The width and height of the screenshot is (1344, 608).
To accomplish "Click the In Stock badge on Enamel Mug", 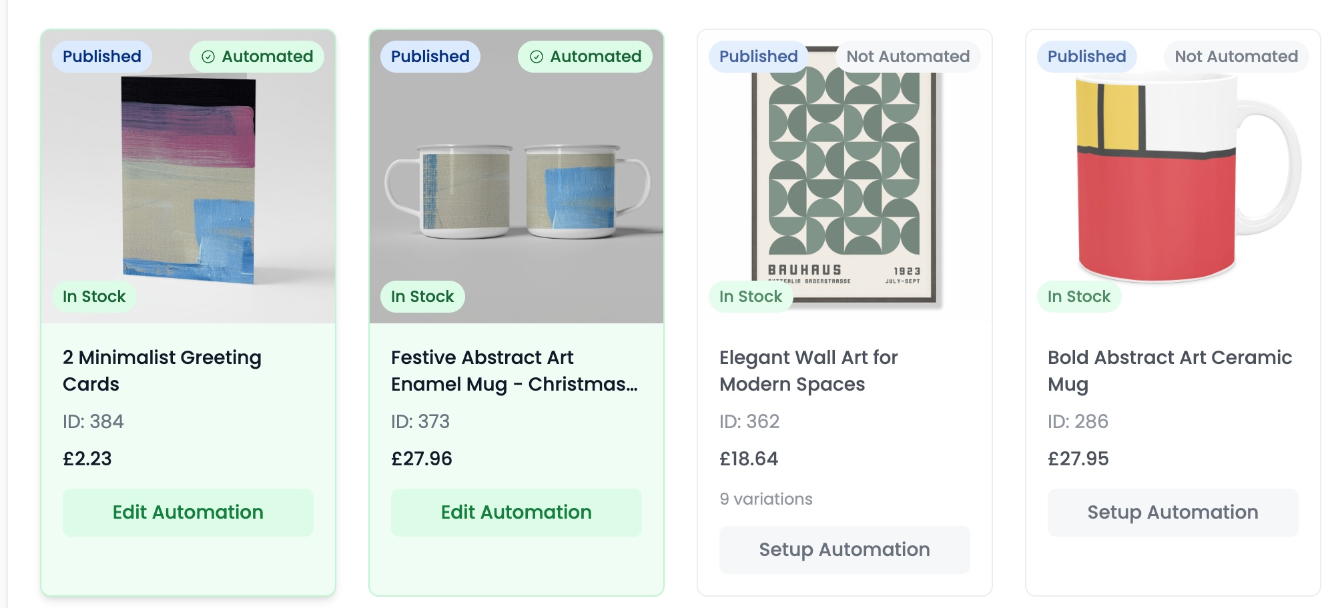I will pyautogui.click(x=422, y=297).
